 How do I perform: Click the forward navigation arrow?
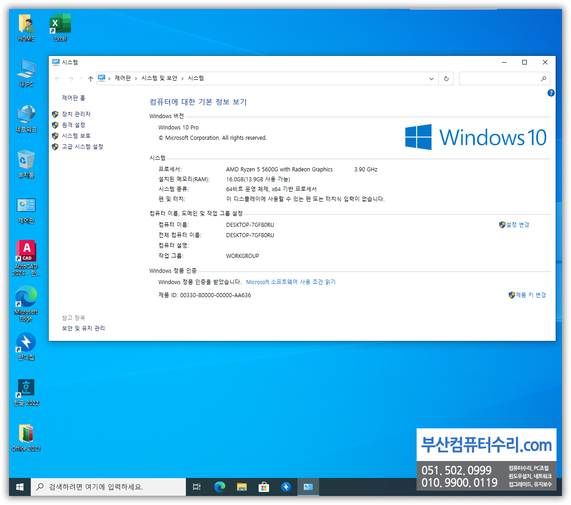tap(71, 78)
